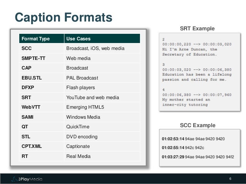
Task: Click SRT caption index number 3
Action: point(163,65)
